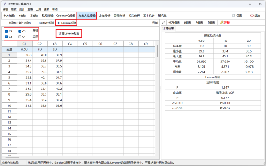Click the vertical scrollbar of the data grid
This screenshot has height=166, width=266.
[x=157, y=51]
